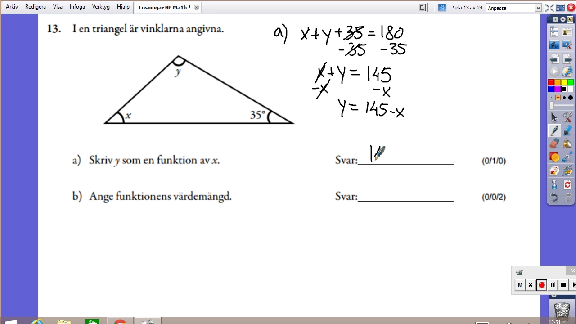Screen dimensions: 576x324
Task: Choose the green color swatch
Action: click(x=571, y=83)
